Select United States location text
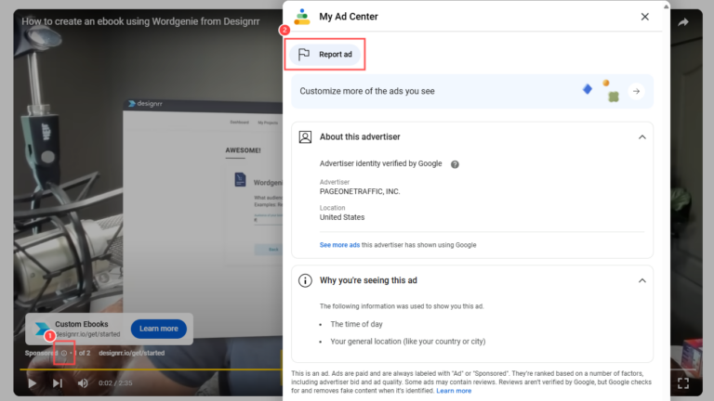The width and height of the screenshot is (714, 401). tap(342, 217)
